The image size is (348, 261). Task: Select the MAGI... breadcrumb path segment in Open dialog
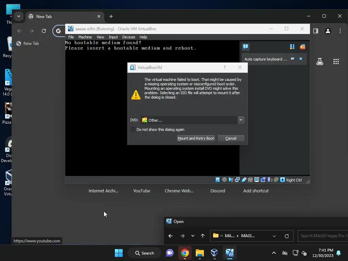pos(248,236)
